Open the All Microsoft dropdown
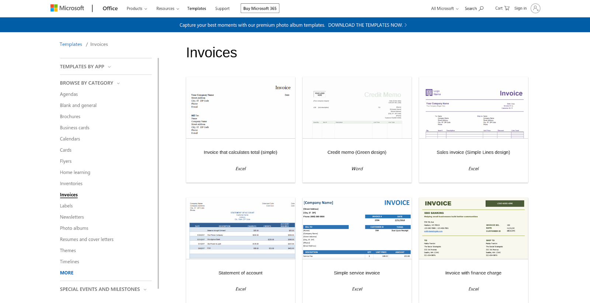The height and width of the screenshot is (303, 590). (445, 8)
